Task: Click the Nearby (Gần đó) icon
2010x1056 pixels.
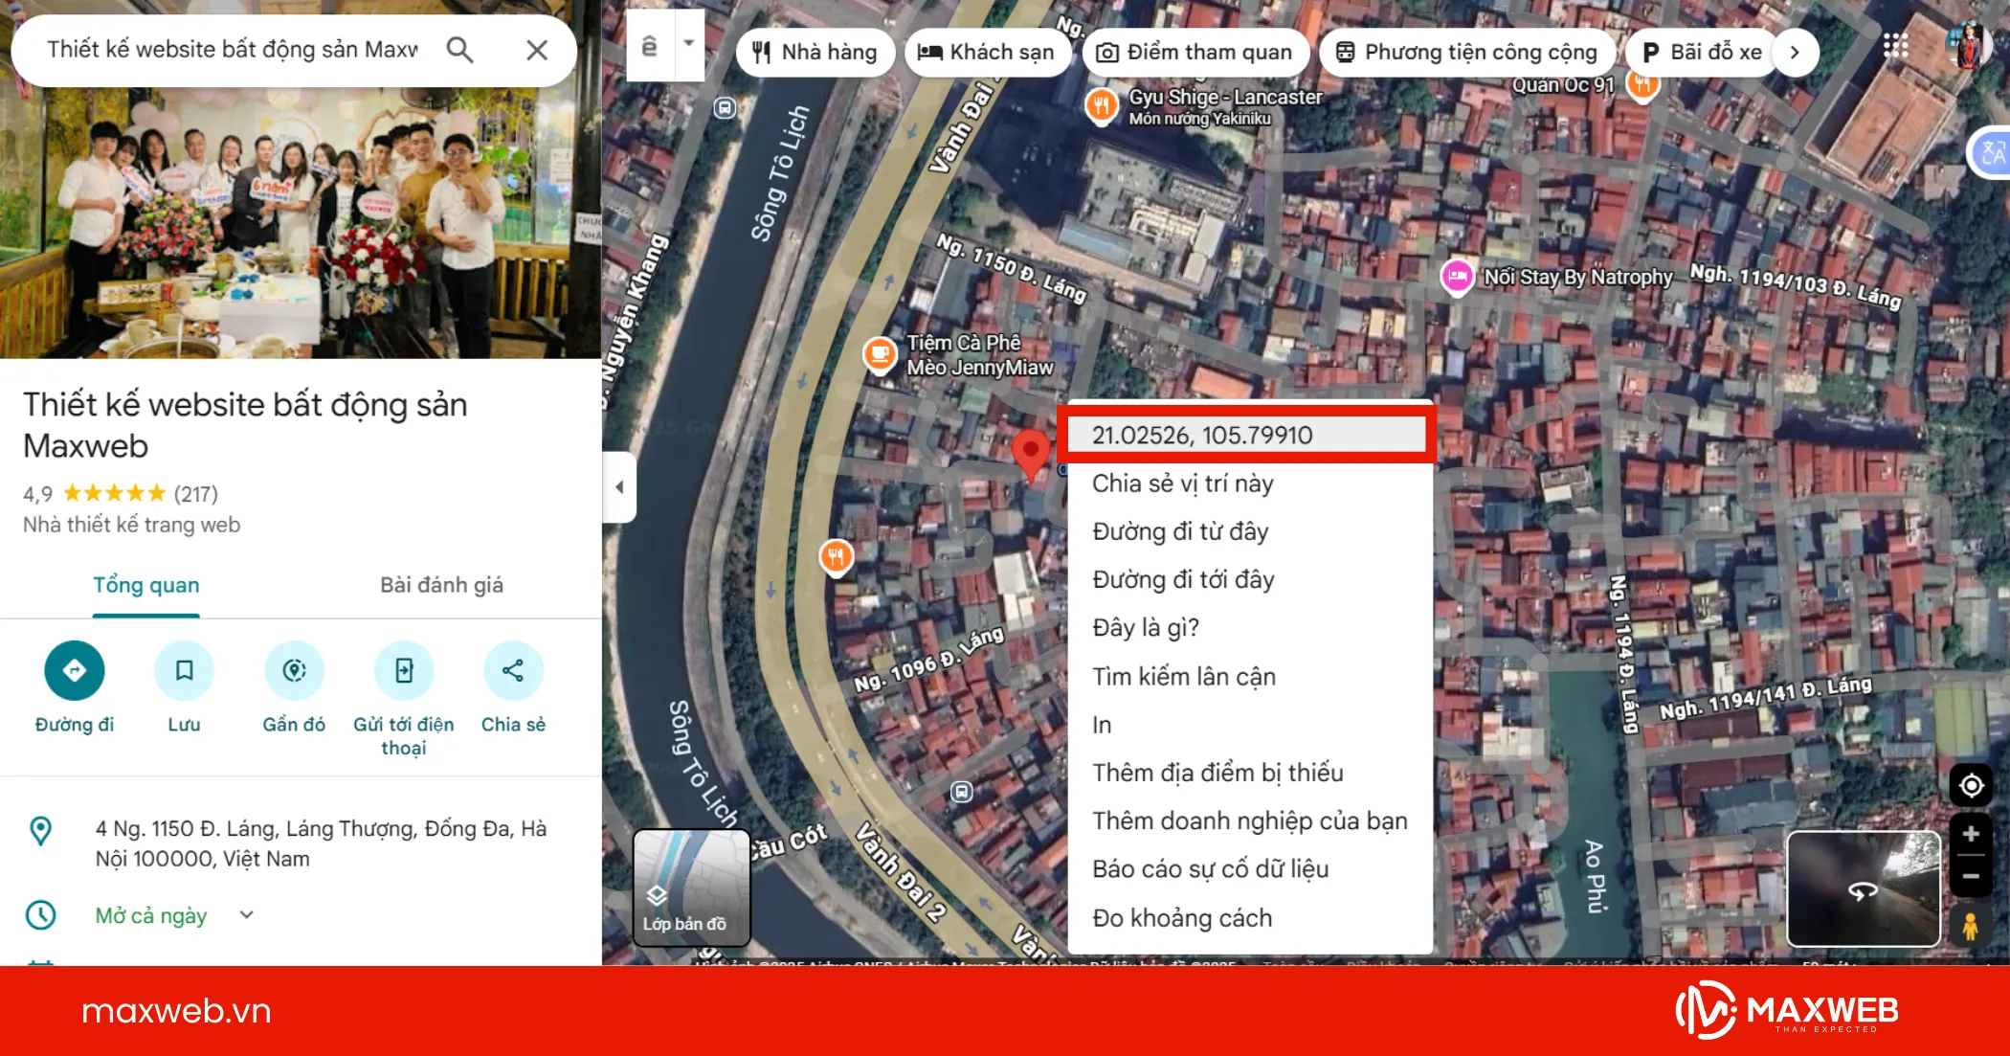Action: [294, 670]
